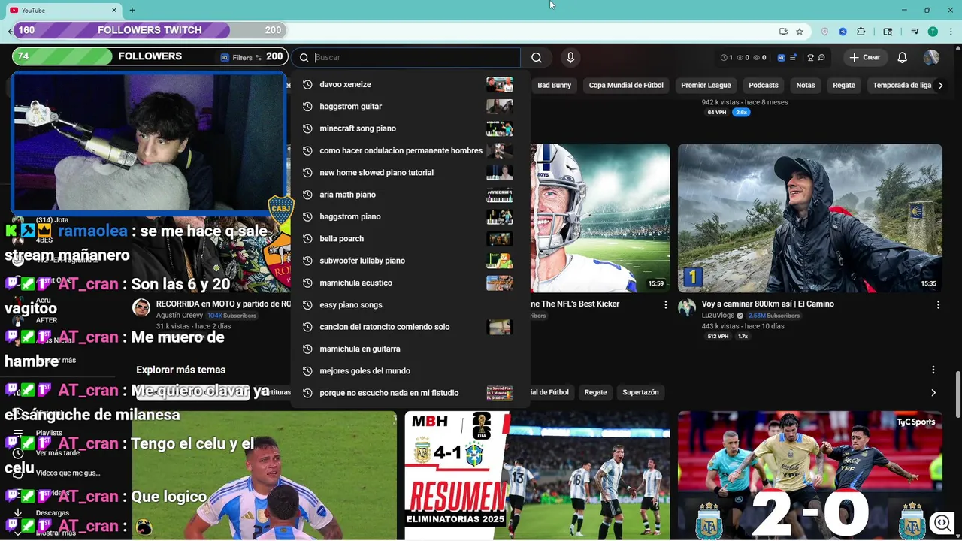Open a new browser tab
Screen dimensions: 962x541
pos(132,10)
